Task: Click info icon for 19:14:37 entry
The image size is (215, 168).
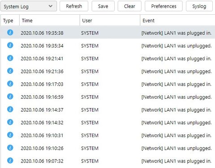Action: pyautogui.click(x=10, y=109)
